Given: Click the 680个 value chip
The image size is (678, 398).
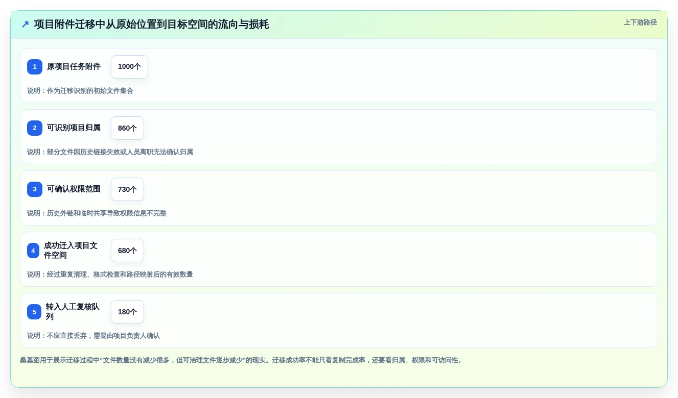Looking at the screenshot, I should click(127, 251).
